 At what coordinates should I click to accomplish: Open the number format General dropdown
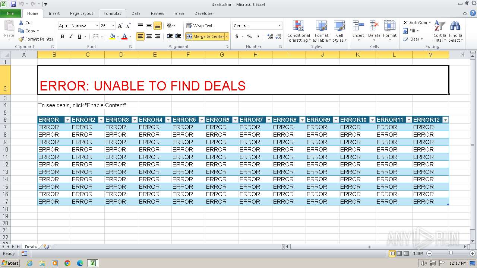pos(279,26)
